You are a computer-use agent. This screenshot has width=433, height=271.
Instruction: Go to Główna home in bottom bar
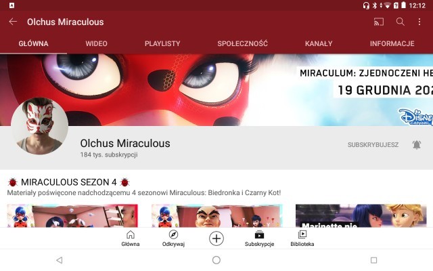coord(131,238)
